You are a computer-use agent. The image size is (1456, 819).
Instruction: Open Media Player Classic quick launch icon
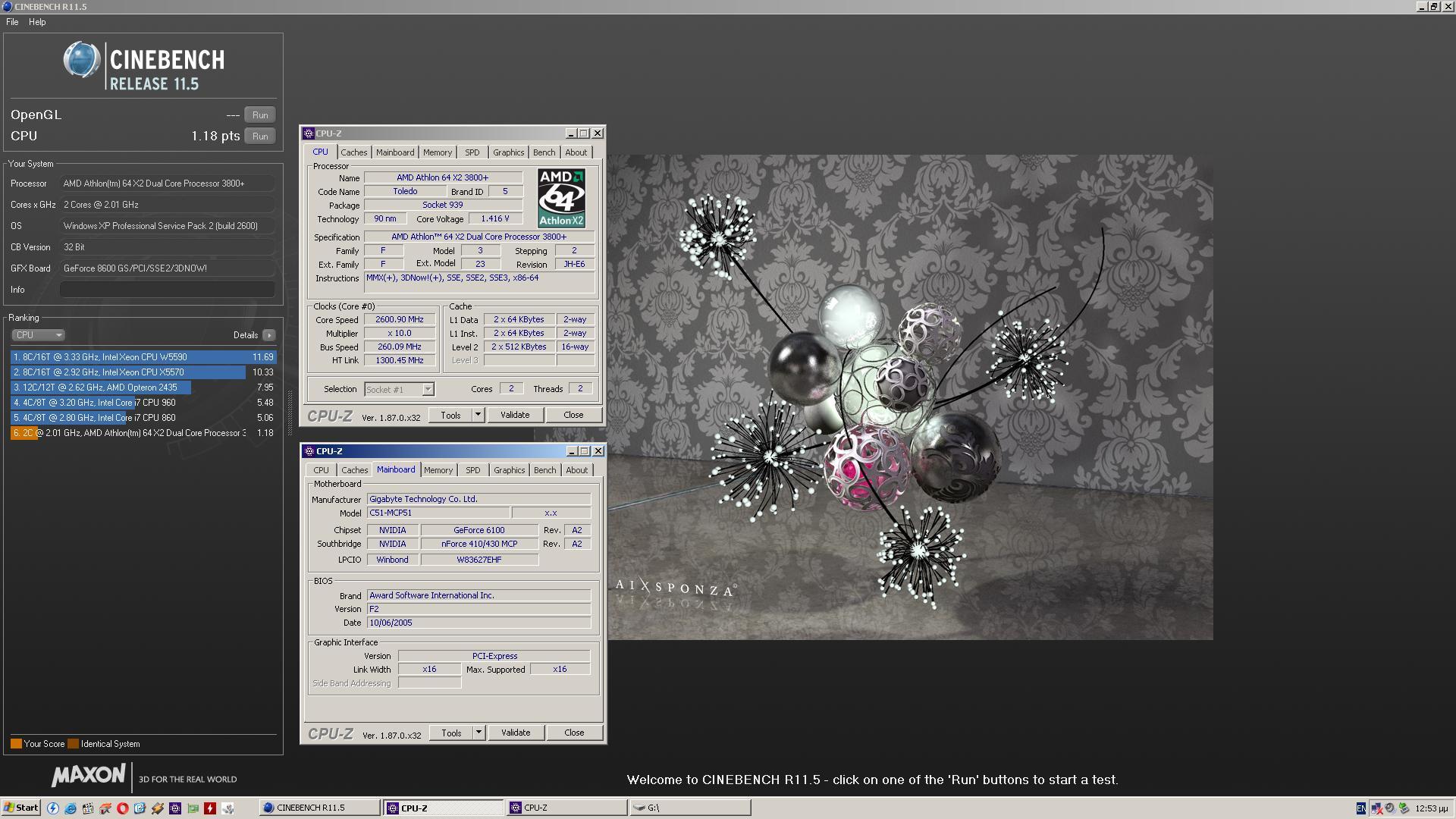[x=88, y=808]
